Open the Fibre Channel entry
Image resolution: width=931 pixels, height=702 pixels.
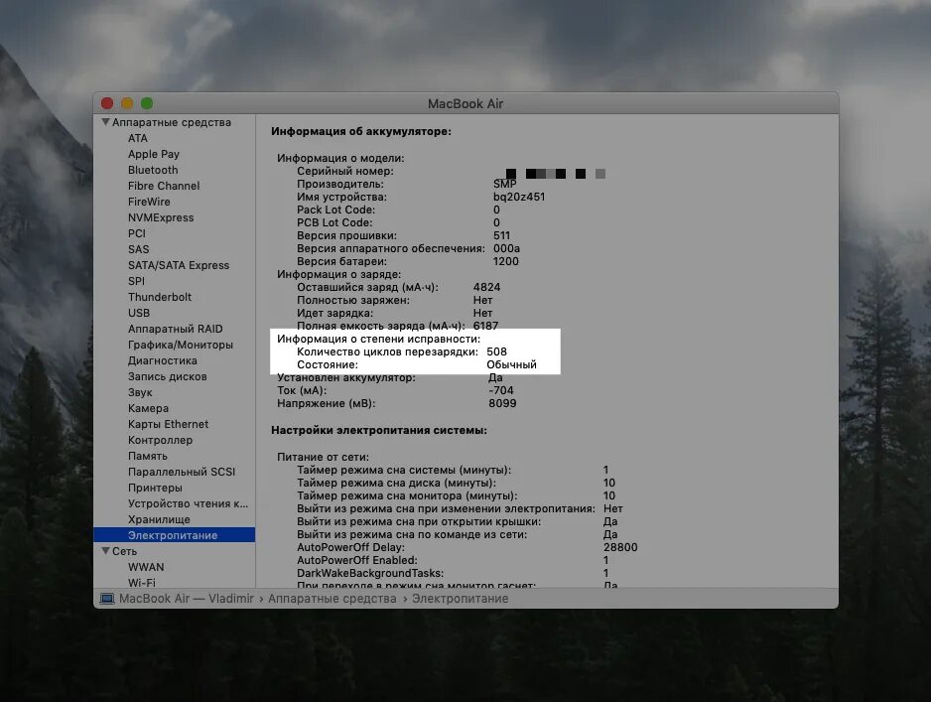coord(164,186)
